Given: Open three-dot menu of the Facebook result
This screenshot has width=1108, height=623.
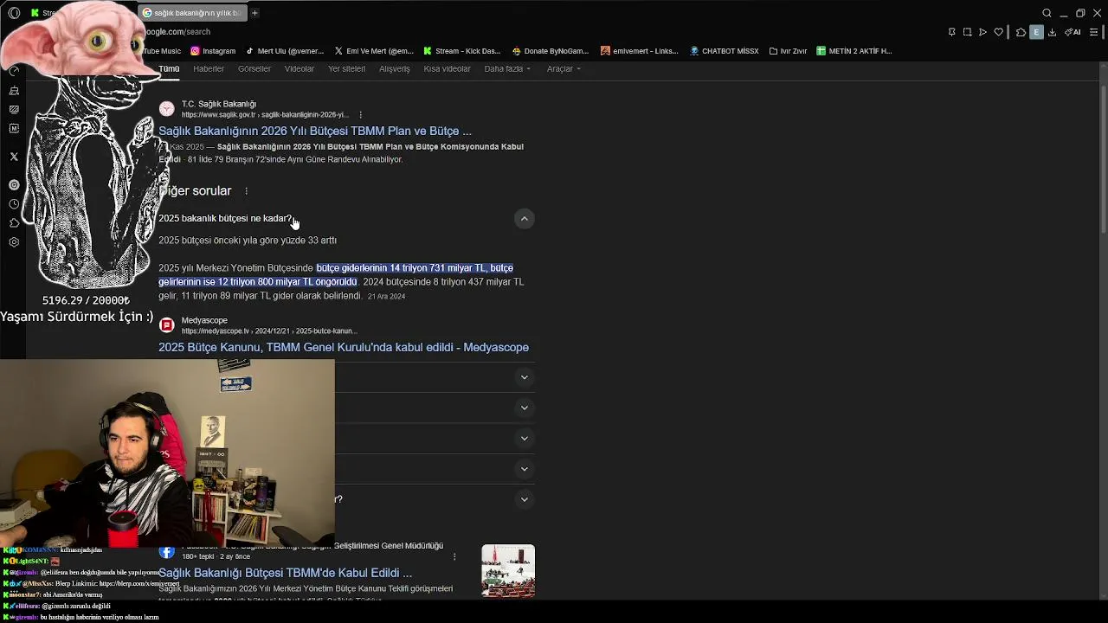Looking at the screenshot, I should 454,556.
